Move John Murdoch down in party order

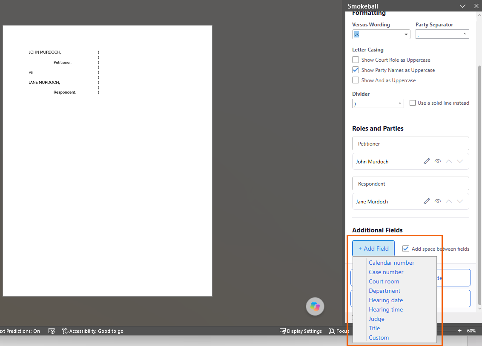coord(459,161)
